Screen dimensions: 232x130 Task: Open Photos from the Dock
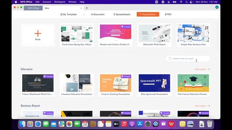click(x=69, y=124)
